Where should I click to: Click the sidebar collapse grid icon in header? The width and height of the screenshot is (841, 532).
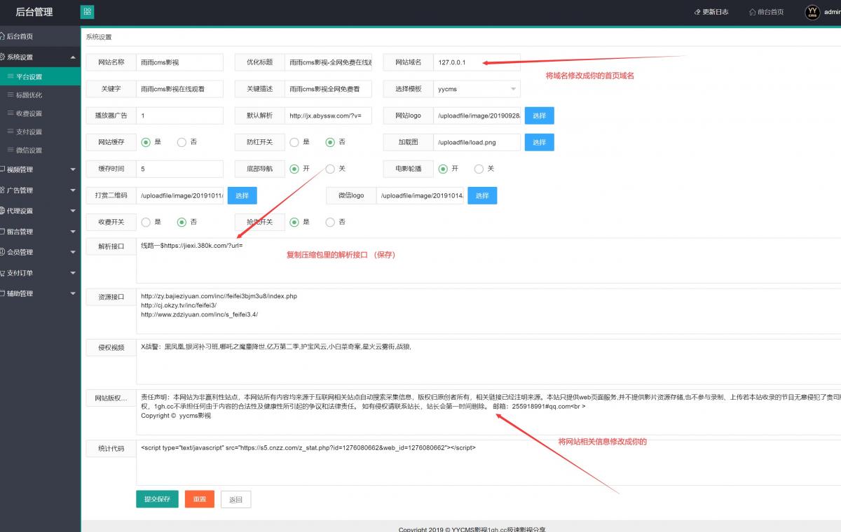[88, 12]
